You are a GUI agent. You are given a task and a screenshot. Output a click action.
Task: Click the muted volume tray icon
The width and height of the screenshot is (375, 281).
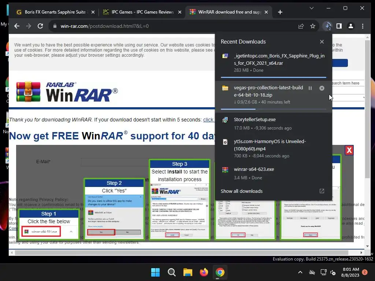pos(333,272)
